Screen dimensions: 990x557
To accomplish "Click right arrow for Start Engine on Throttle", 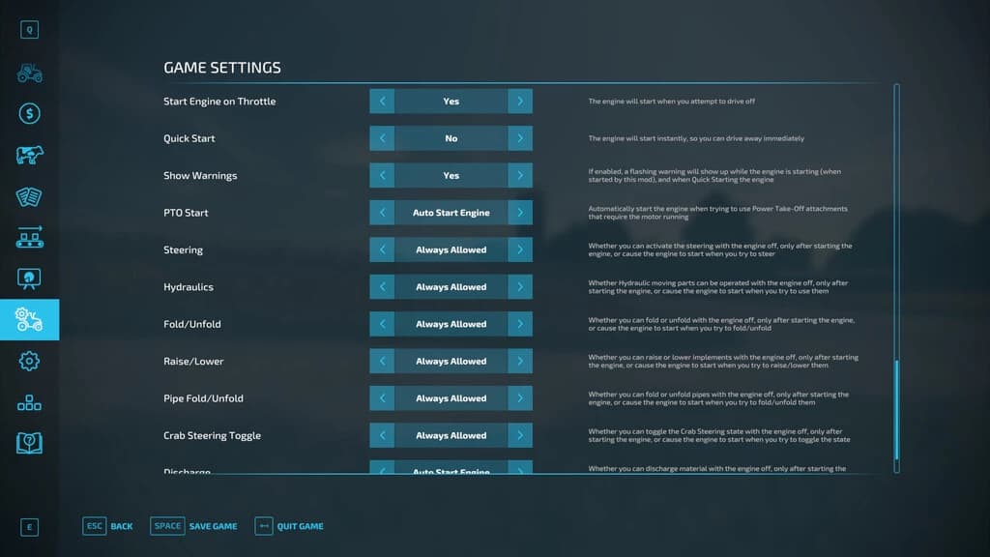I will click(x=520, y=101).
